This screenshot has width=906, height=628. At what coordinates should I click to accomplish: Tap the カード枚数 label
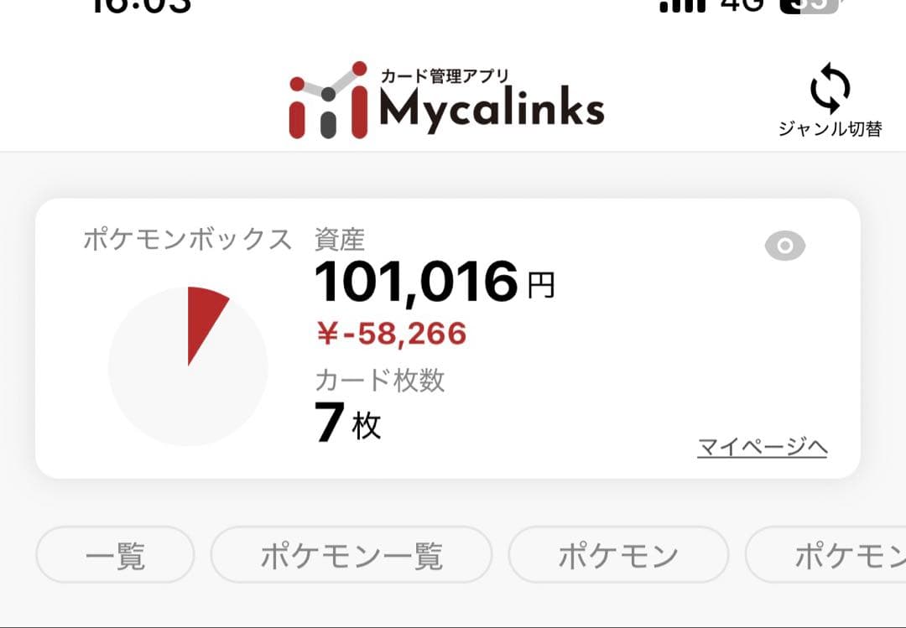[x=380, y=381]
